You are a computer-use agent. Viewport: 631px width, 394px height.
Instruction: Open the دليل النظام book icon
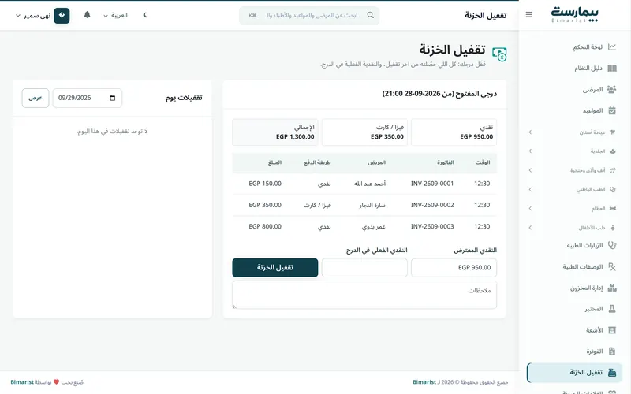point(612,68)
